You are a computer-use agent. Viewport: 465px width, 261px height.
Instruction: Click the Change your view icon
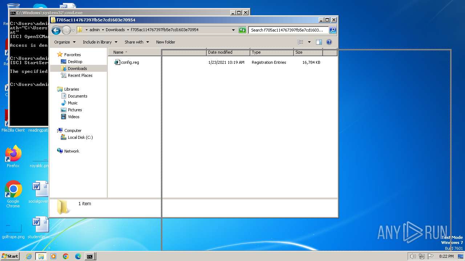pyautogui.click(x=300, y=42)
